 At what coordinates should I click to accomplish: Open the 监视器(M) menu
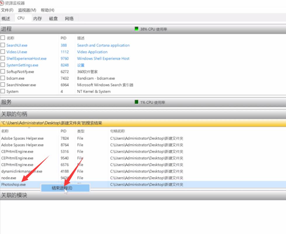coord(27,10)
